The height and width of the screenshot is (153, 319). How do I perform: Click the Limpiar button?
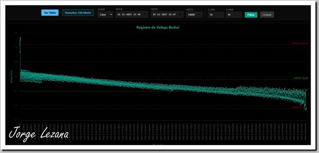[267, 15]
